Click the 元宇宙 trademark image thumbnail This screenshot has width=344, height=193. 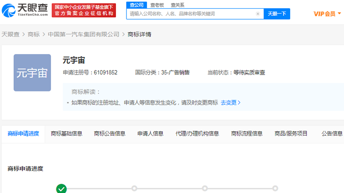pos(32,72)
